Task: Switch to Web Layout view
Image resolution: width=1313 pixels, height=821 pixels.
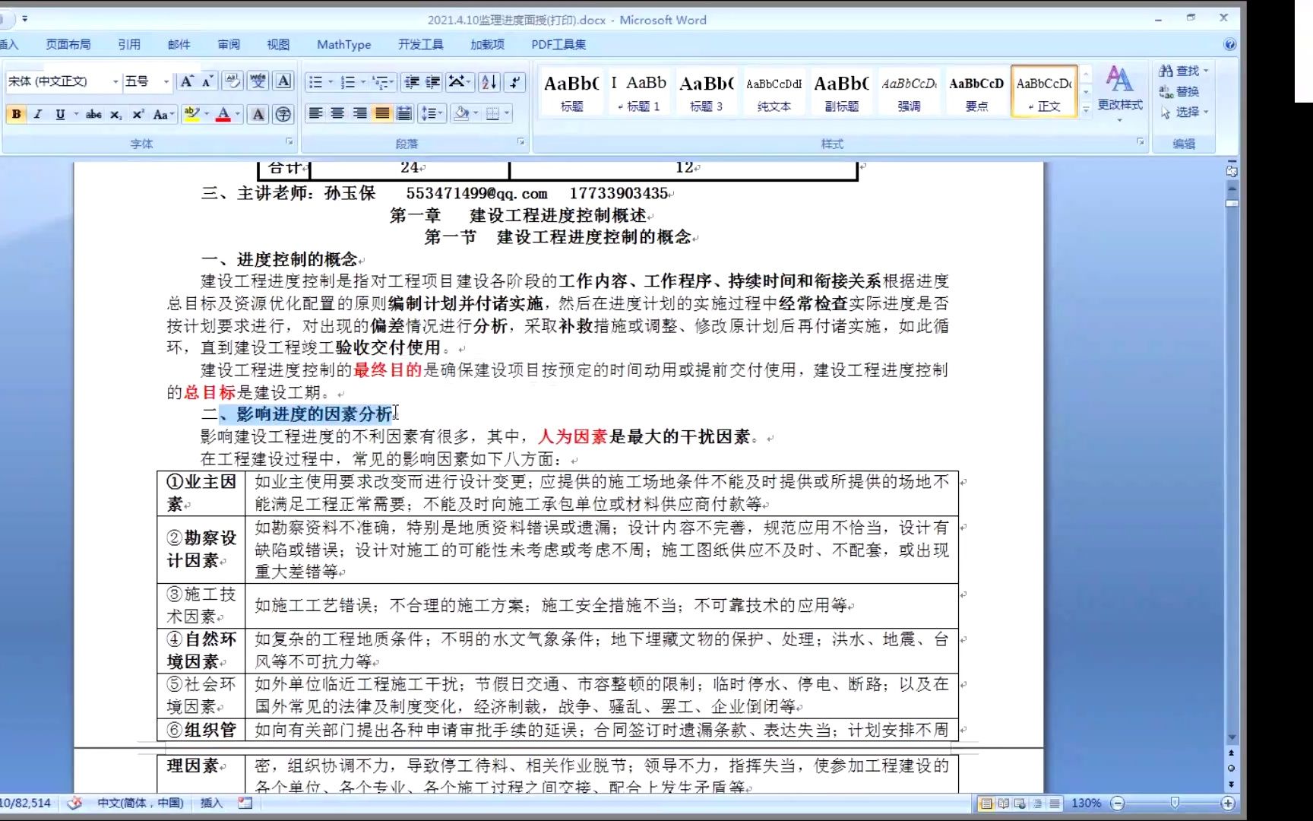Action: coord(1020,804)
